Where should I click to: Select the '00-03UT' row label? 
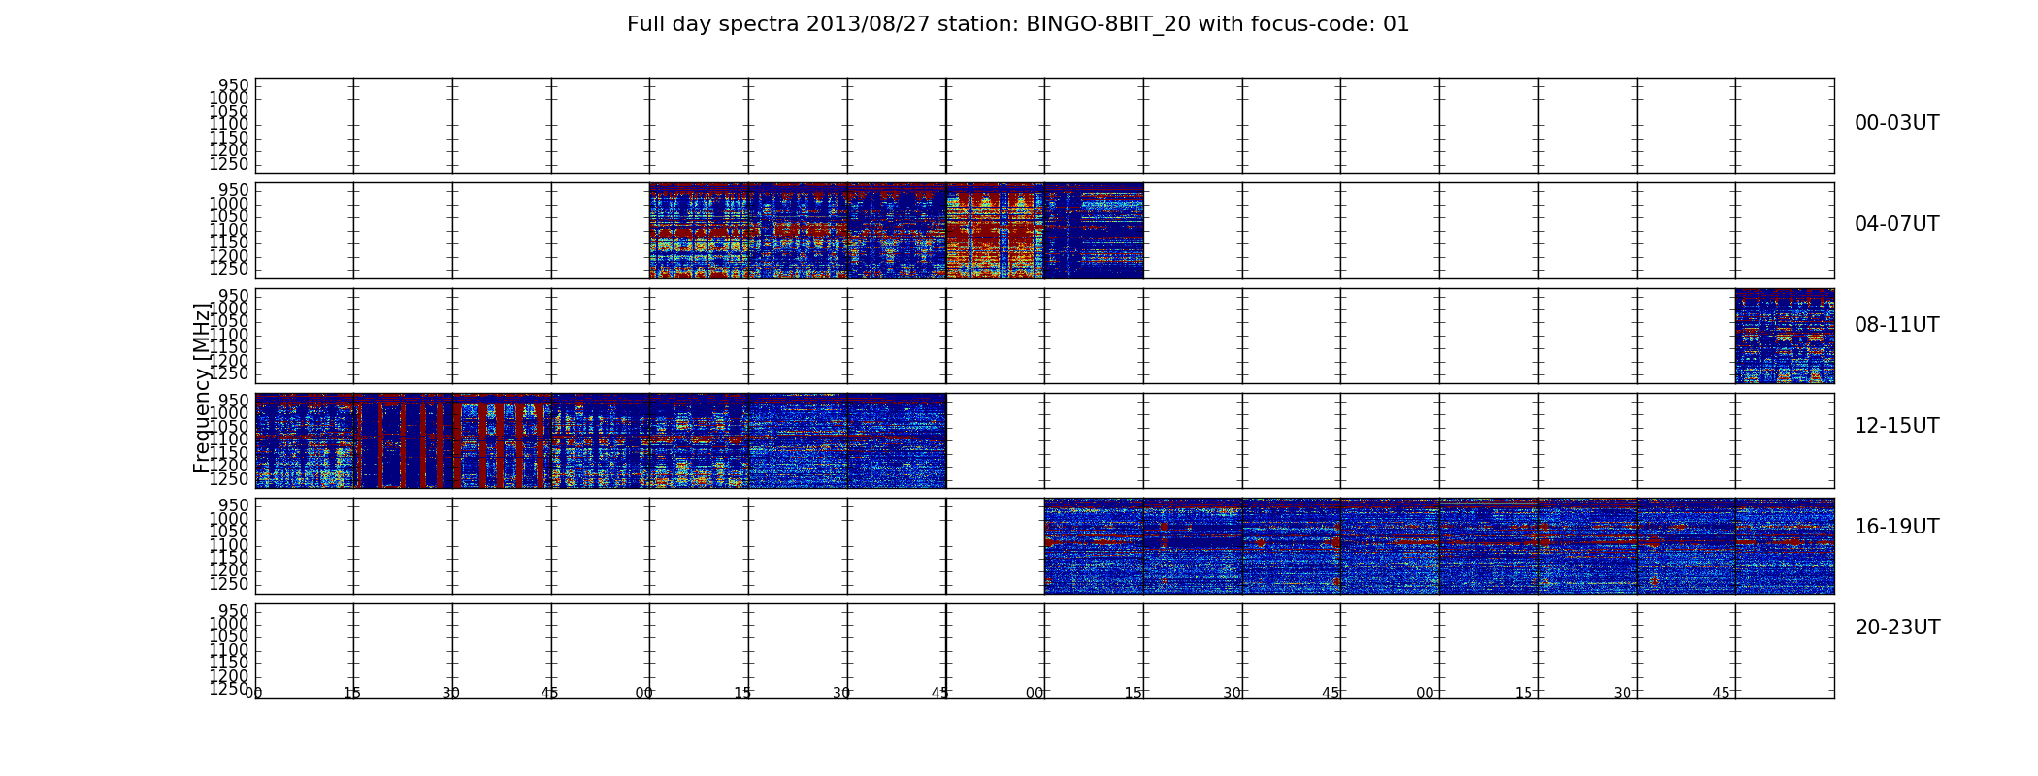[1896, 123]
